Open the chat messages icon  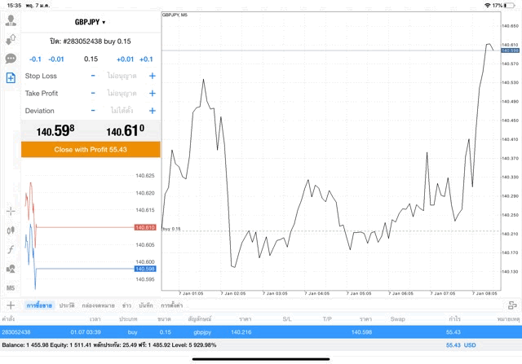pos(11,59)
